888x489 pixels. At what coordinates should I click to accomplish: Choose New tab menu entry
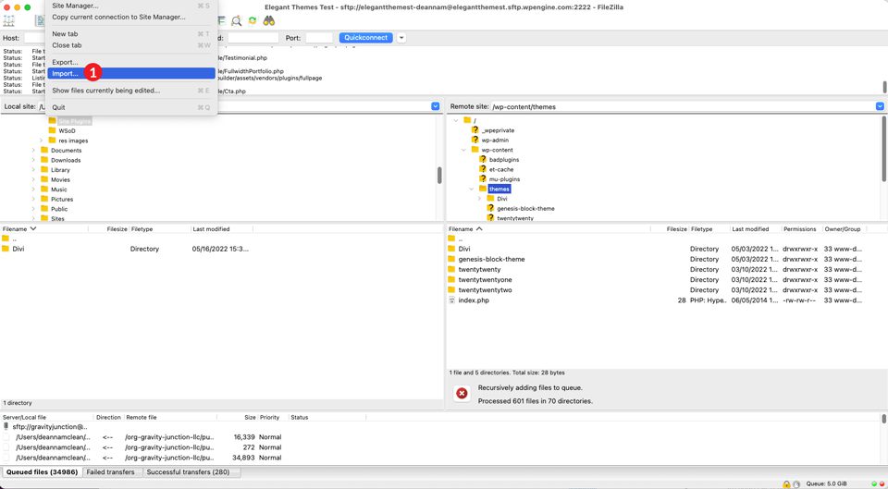(131, 34)
